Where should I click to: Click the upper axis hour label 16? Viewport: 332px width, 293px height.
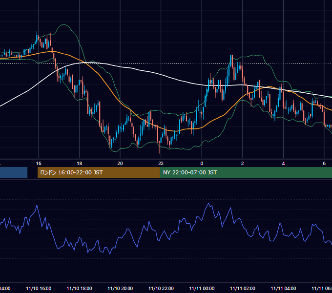(x=39, y=164)
